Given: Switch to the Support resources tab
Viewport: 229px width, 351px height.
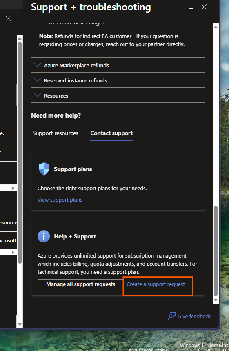Looking at the screenshot, I should click(x=55, y=133).
